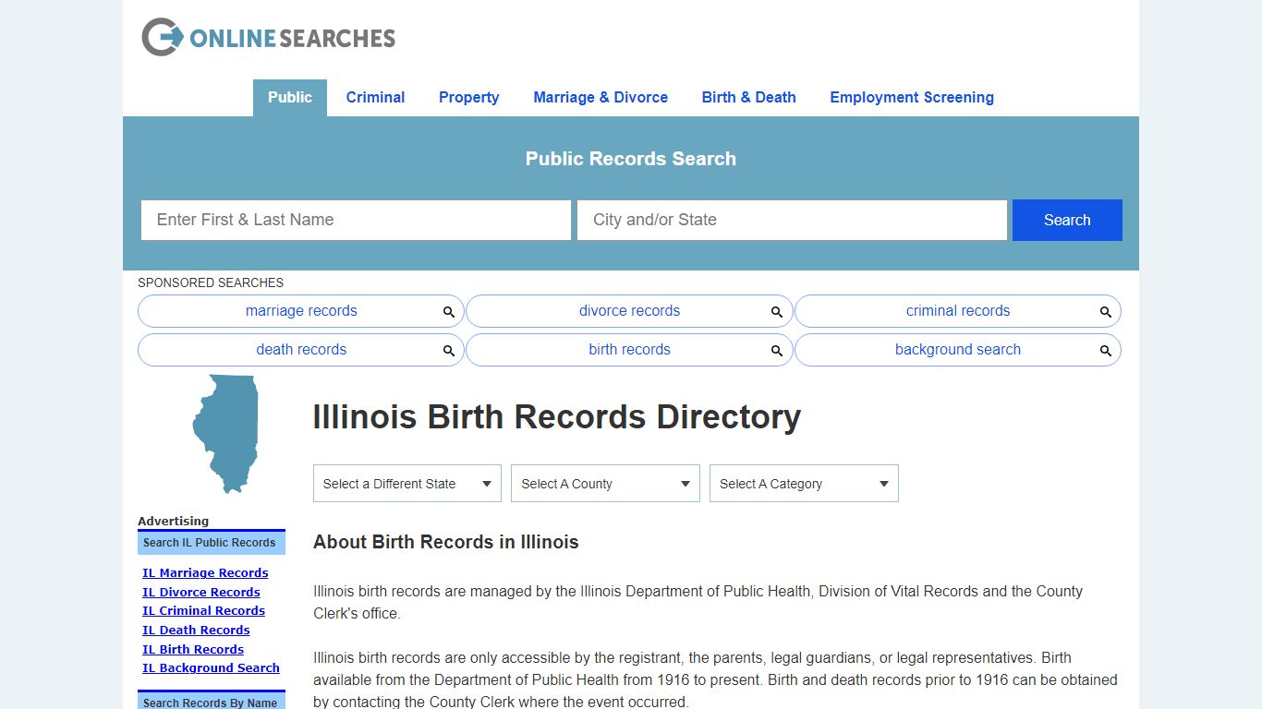Click the Public Records Search title
Image resolution: width=1262 pixels, height=709 pixels.
pos(631,159)
